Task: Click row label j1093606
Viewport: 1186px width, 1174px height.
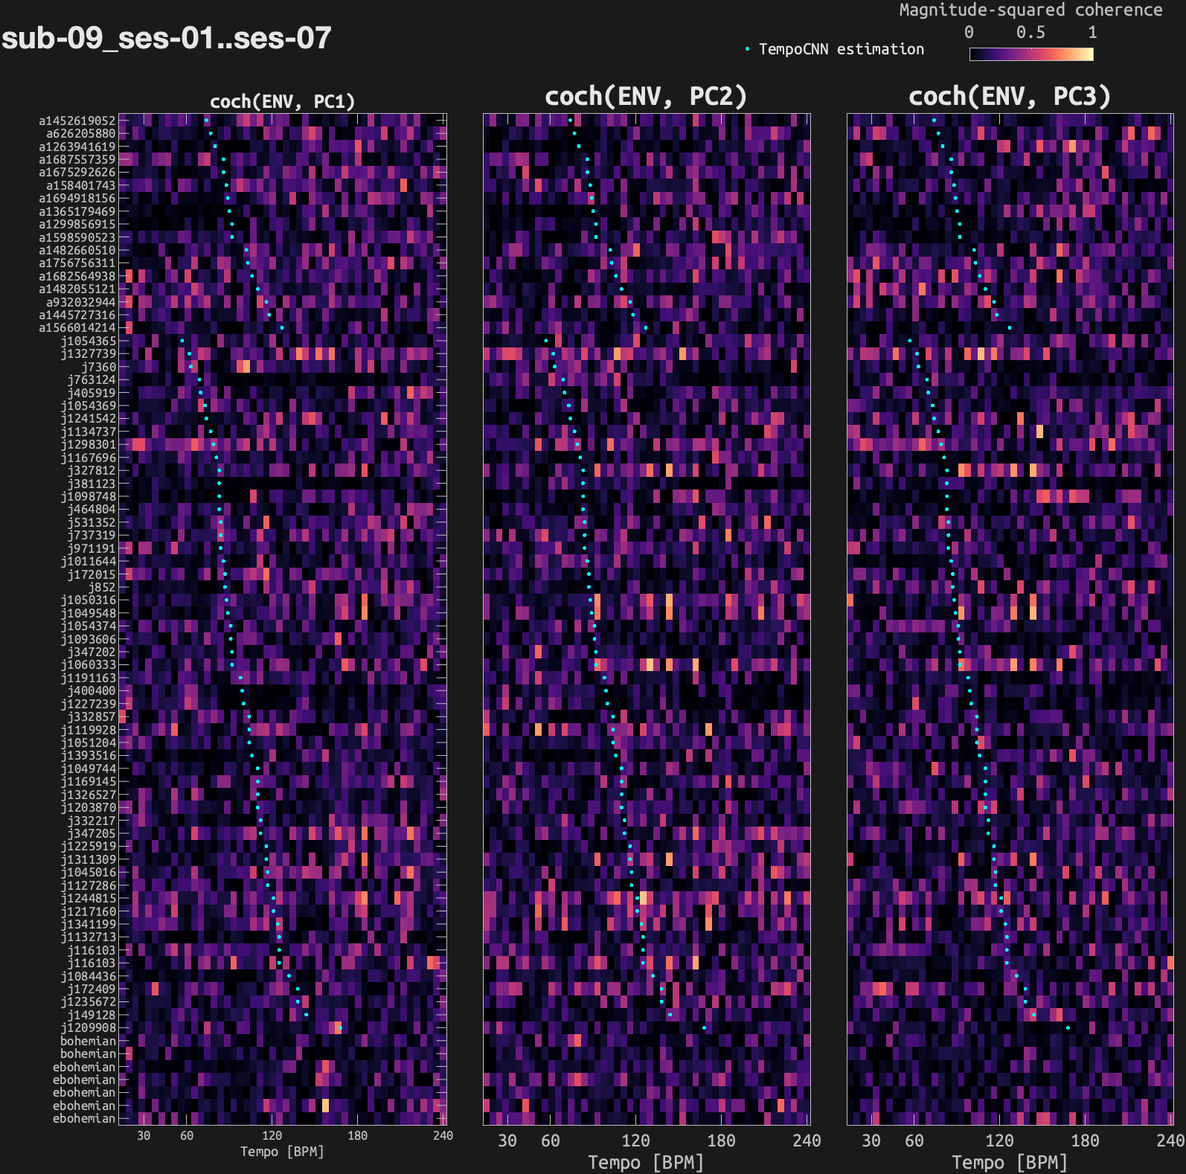Action: pyautogui.click(x=89, y=639)
